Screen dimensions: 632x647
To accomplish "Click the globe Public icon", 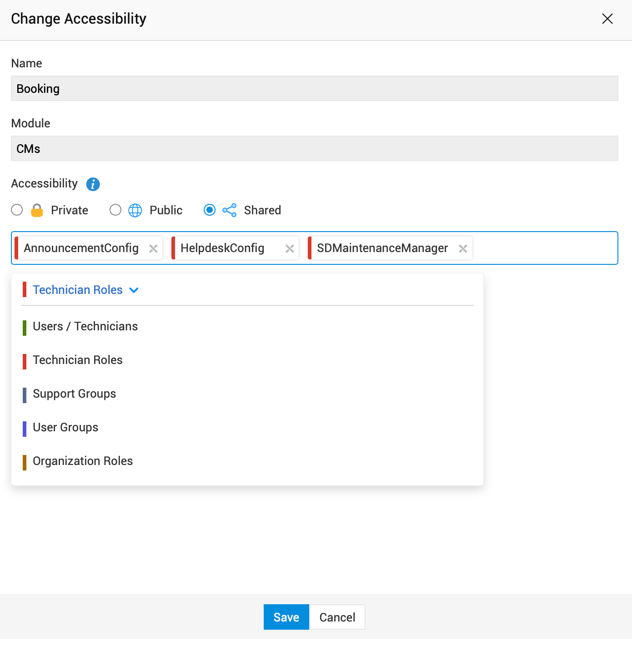I will coord(135,210).
